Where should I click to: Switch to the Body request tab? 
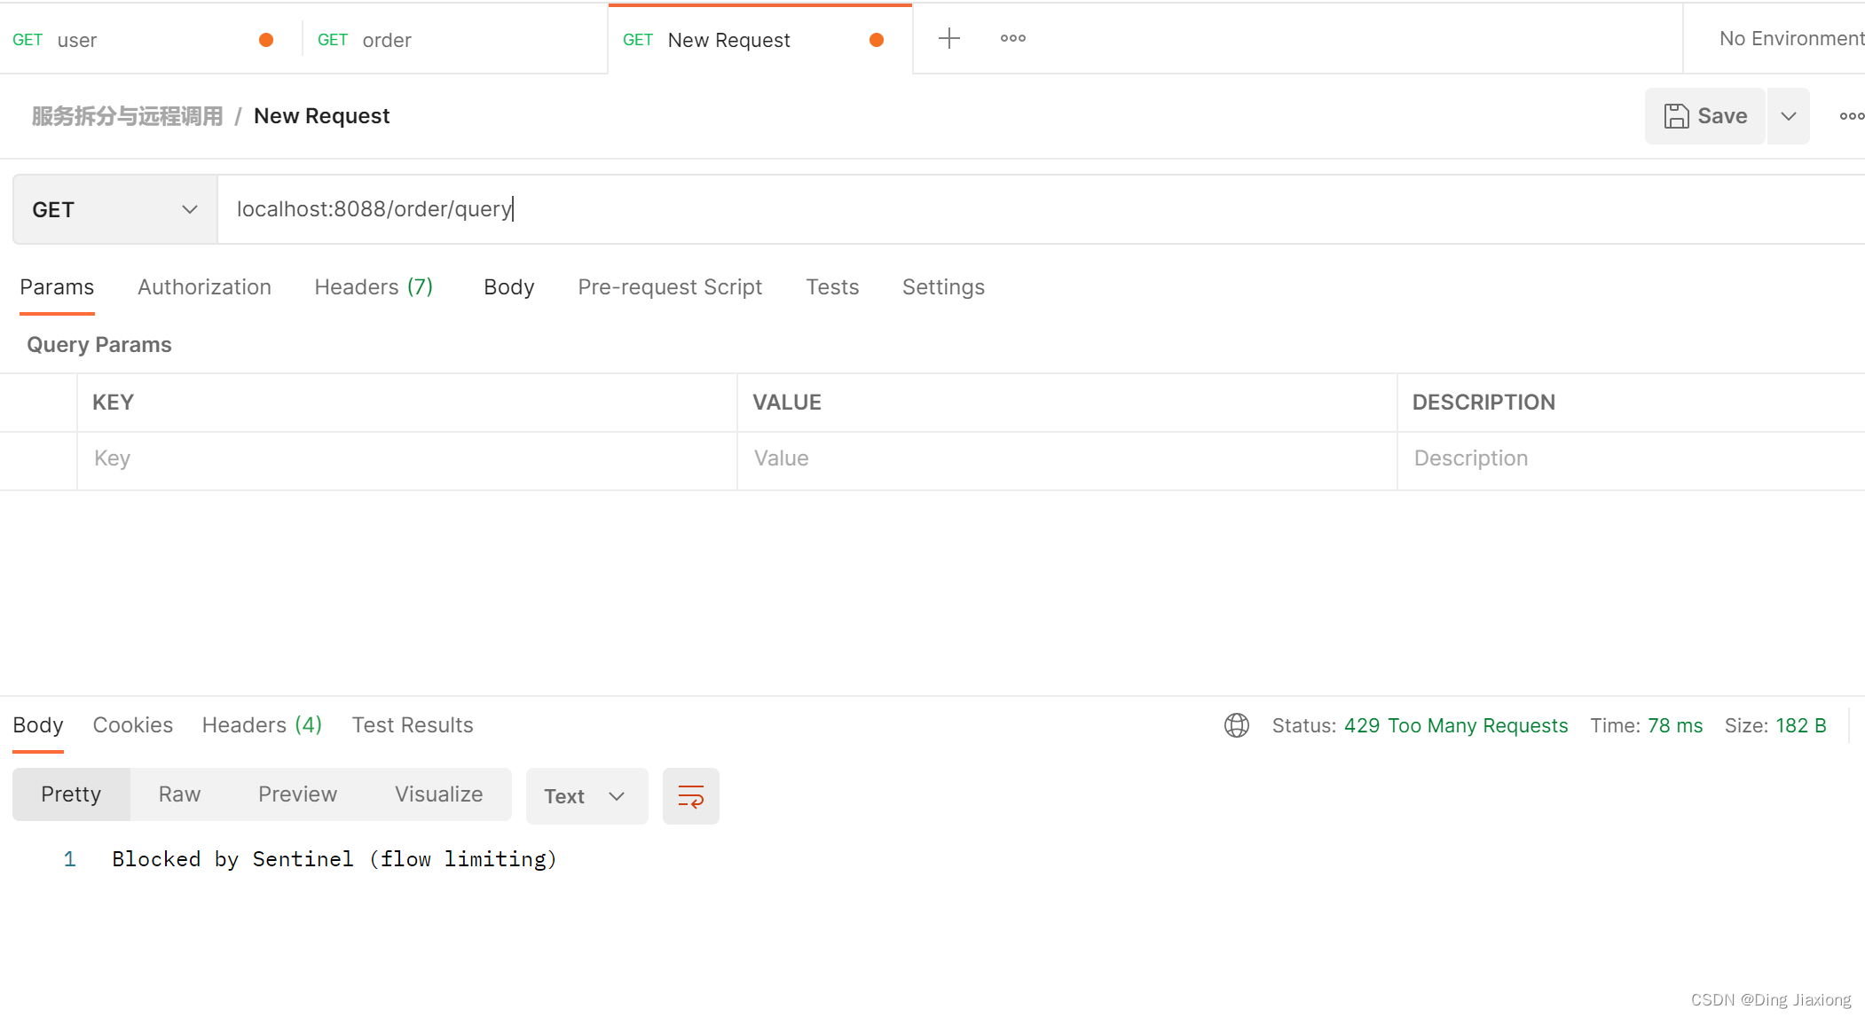(507, 286)
